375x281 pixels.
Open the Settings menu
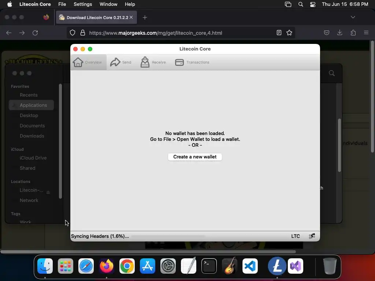click(83, 4)
